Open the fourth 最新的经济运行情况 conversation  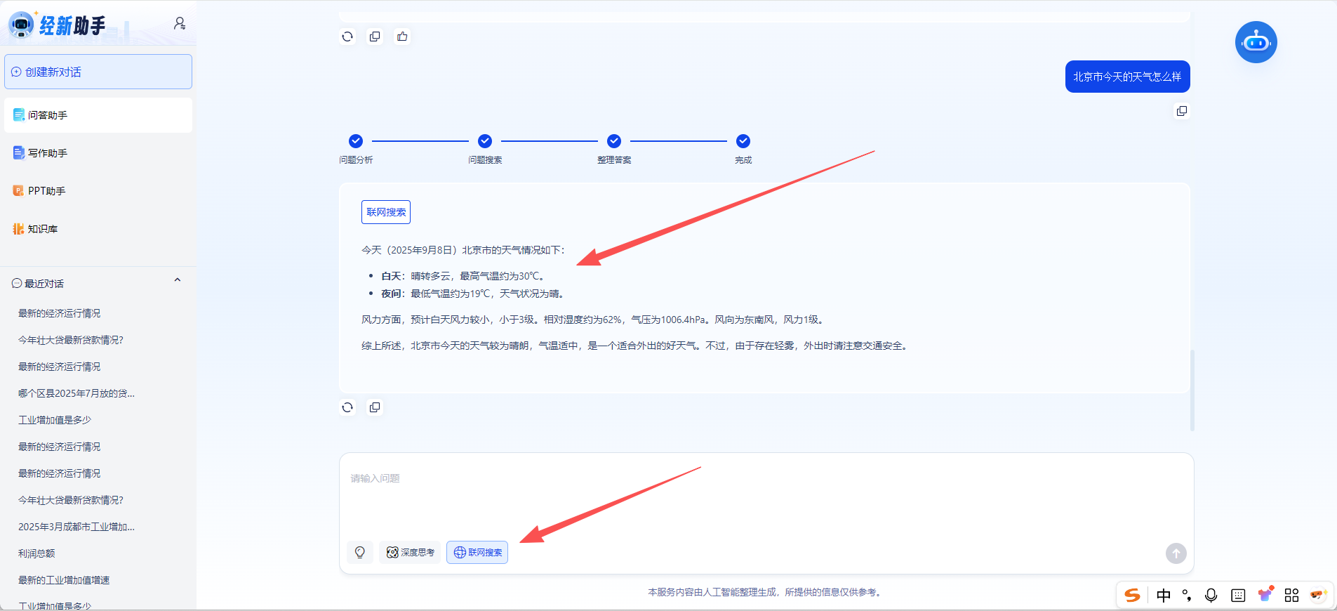[60, 473]
